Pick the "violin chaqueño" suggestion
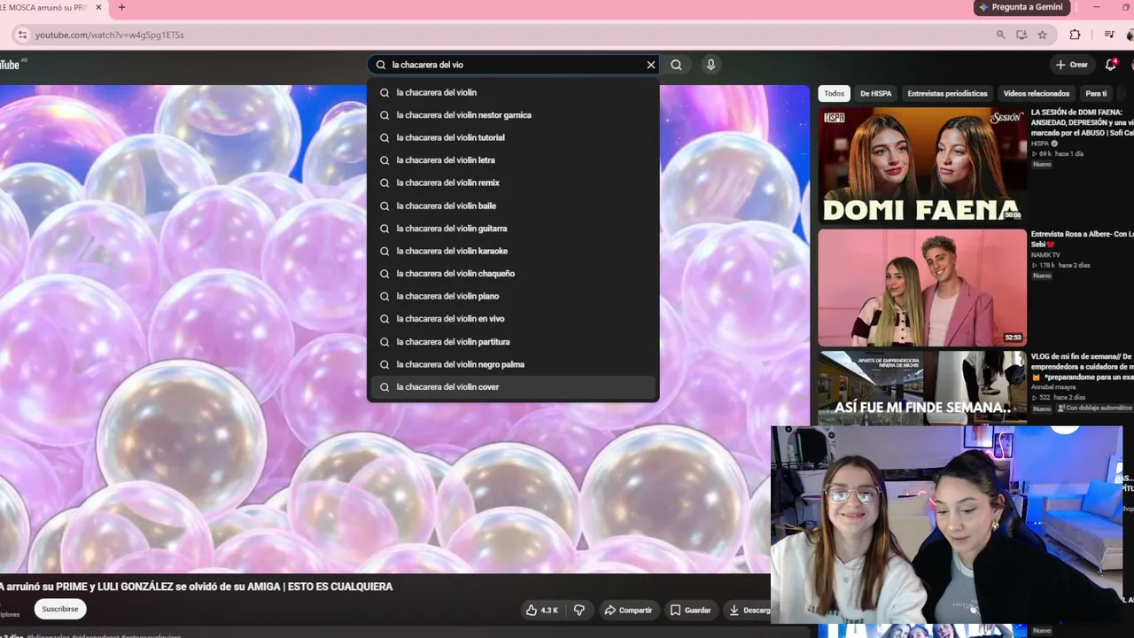 (513, 274)
